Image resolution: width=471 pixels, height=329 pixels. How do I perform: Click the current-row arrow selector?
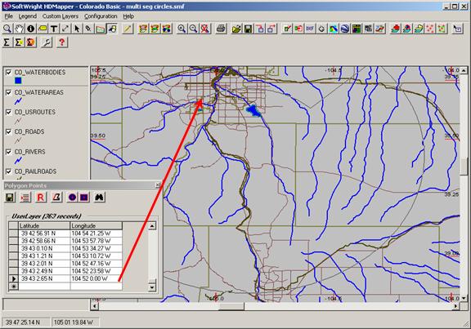click(x=14, y=278)
